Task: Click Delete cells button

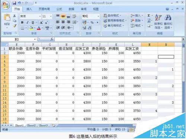Action: tap(137, 20)
